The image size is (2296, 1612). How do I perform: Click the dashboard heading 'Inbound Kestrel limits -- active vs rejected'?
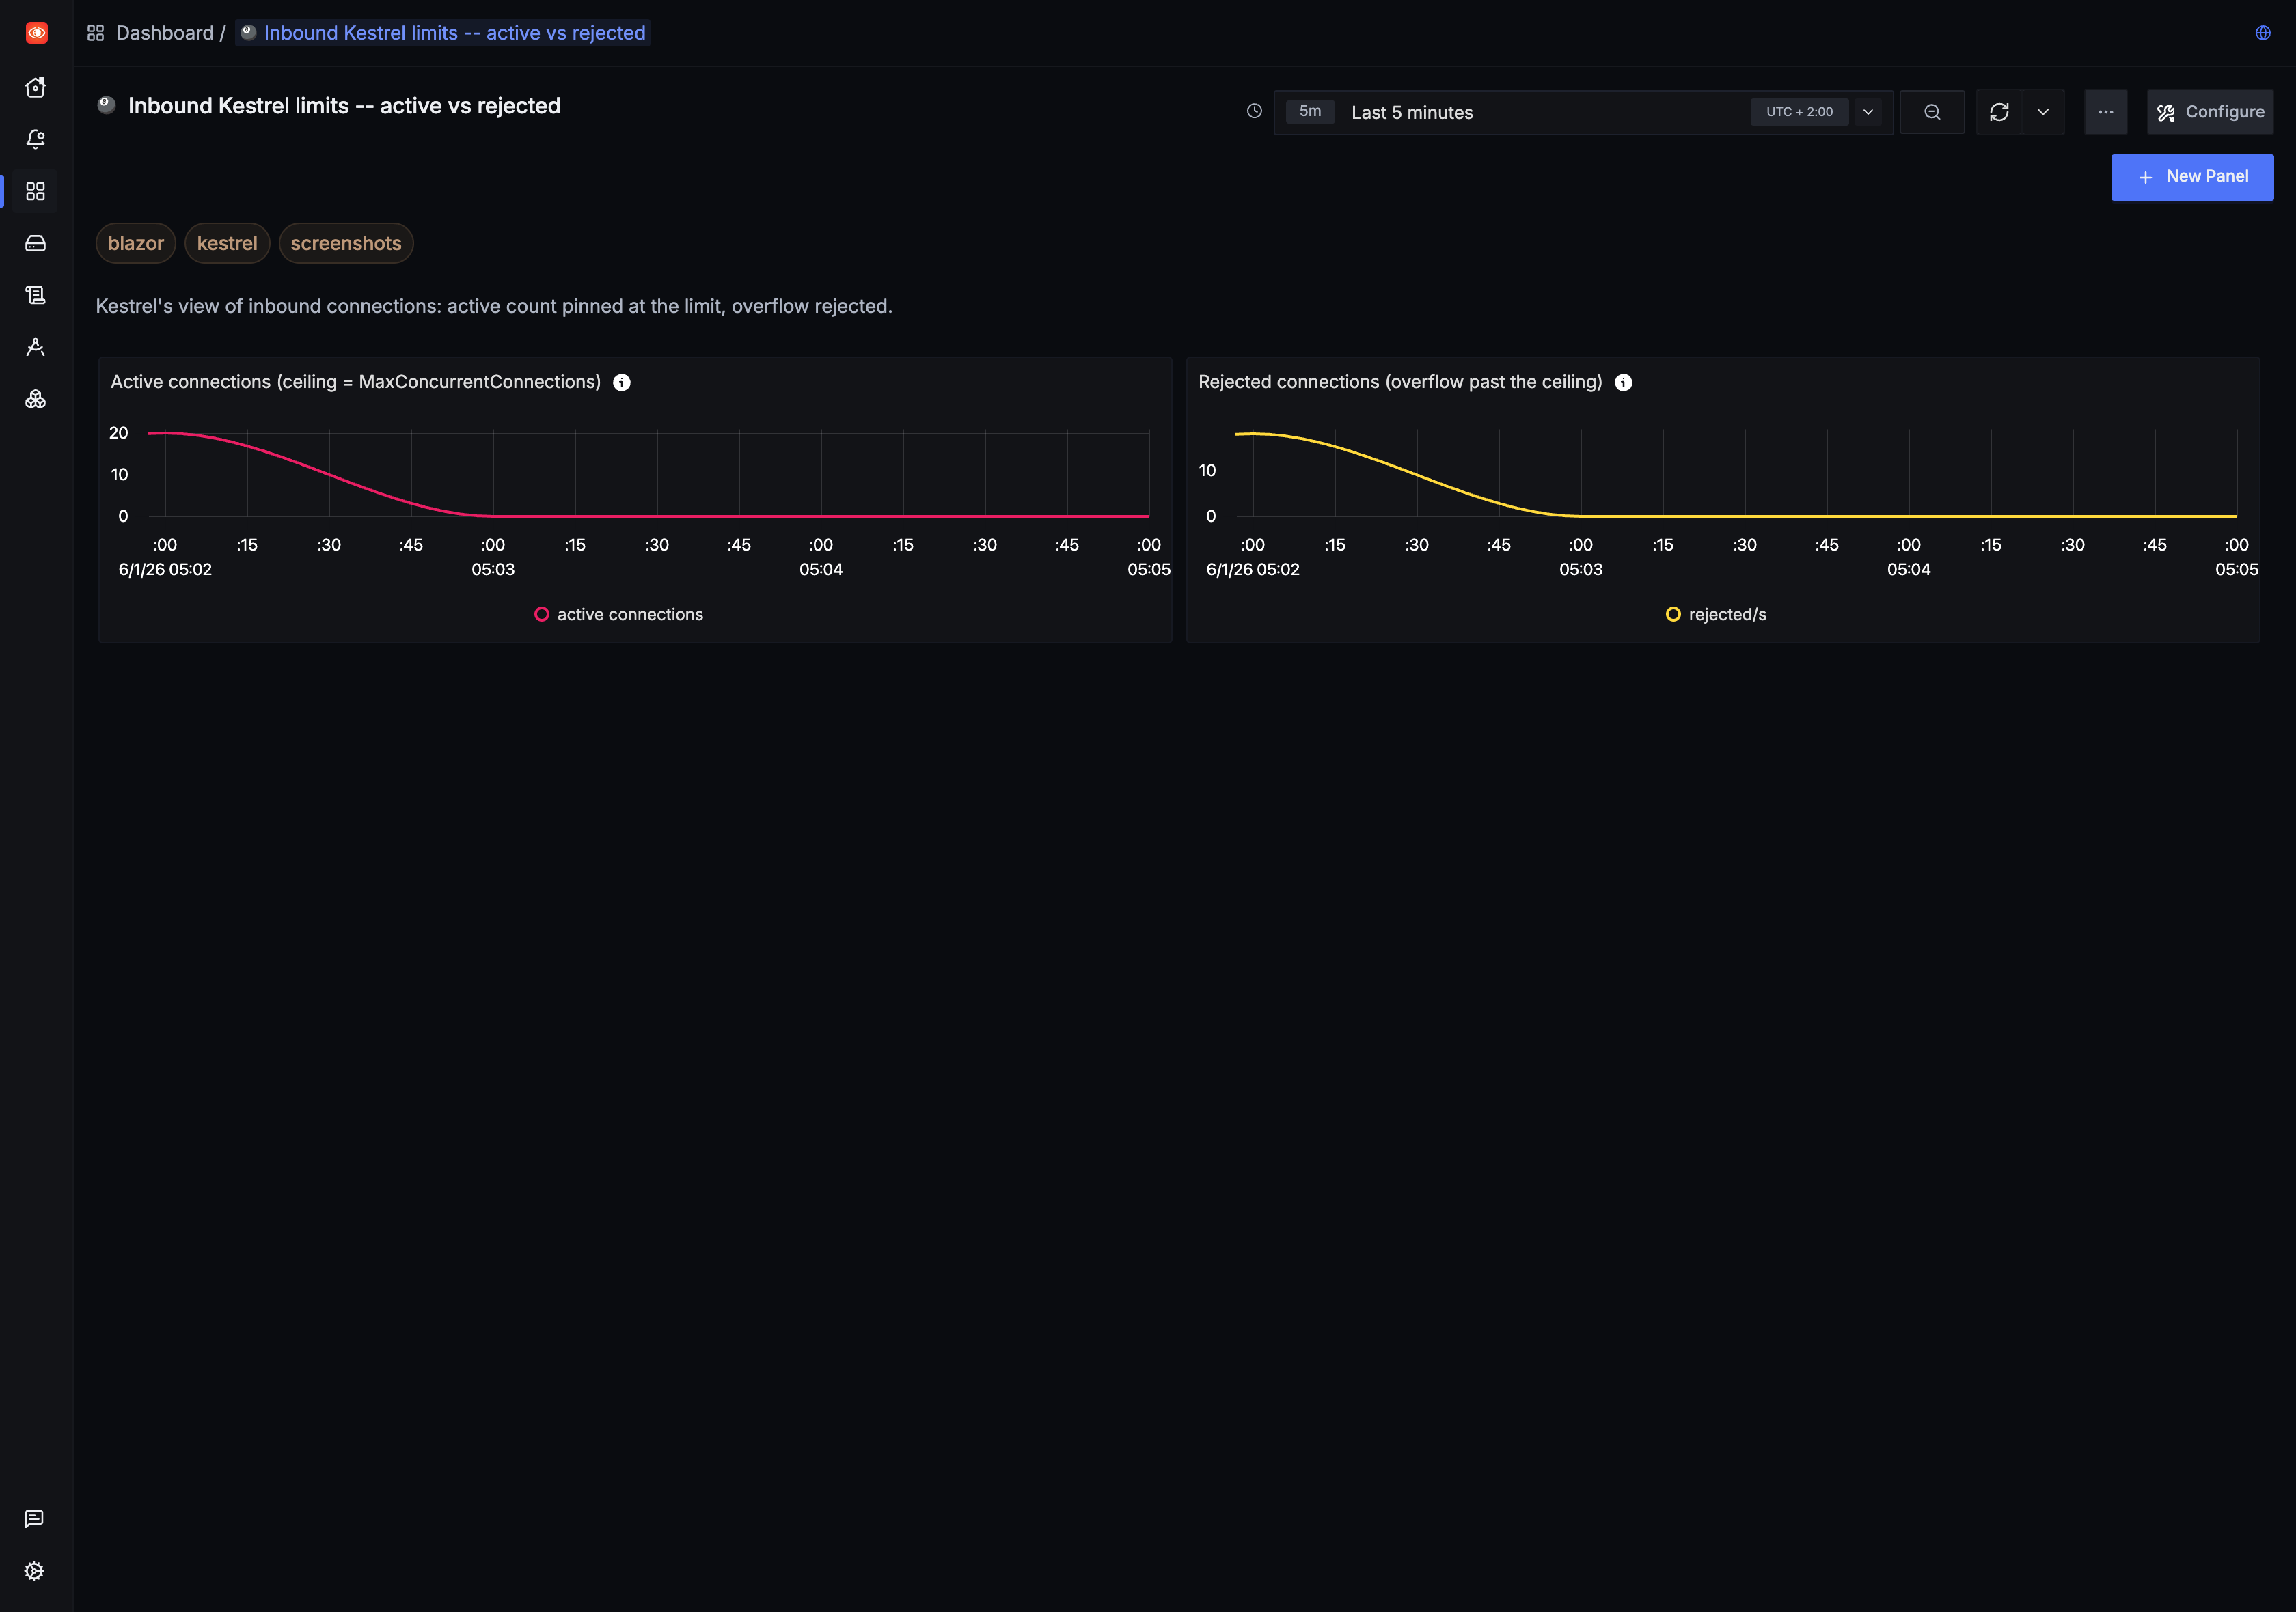click(x=344, y=106)
